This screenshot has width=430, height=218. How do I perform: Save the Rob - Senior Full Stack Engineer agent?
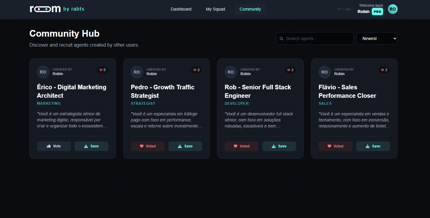(x=279, y=146)
